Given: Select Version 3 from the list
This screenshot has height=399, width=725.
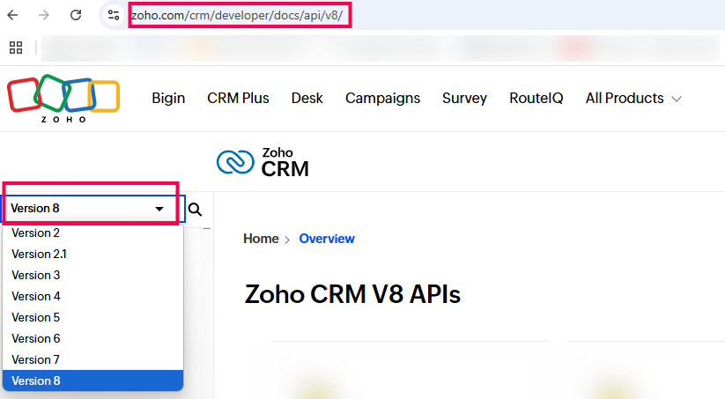Looking at the screenshot, I should [x=92, y=276].
